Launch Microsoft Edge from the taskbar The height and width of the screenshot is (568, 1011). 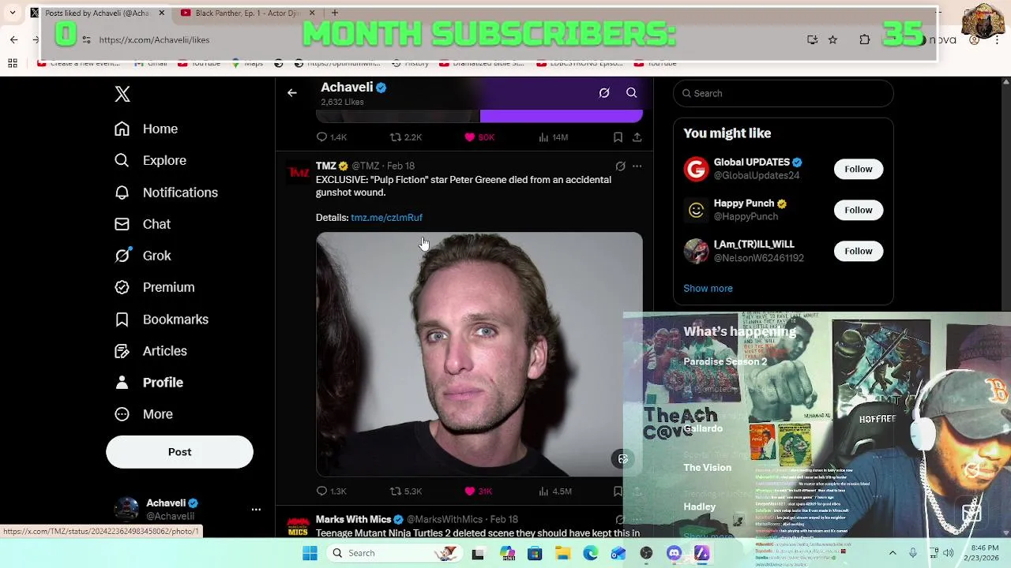coord(591,553)
